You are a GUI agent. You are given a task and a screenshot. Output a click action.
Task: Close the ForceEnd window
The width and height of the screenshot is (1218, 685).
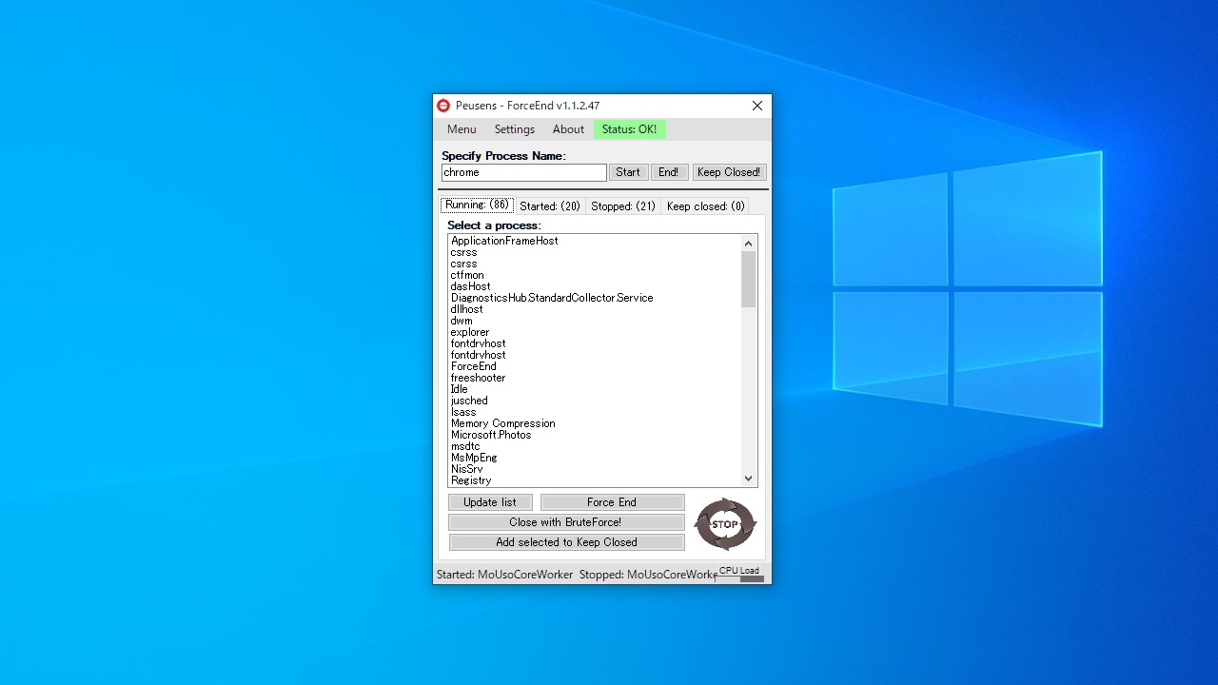757,106
